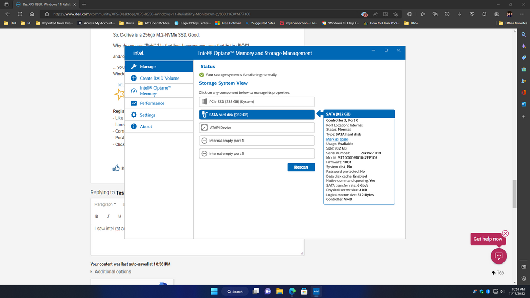Click the PCIe SSD drive icon

pos(204,101)
